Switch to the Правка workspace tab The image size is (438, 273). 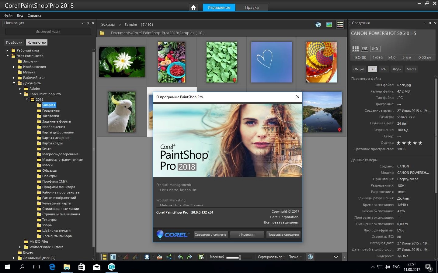(x=252, y=7)
